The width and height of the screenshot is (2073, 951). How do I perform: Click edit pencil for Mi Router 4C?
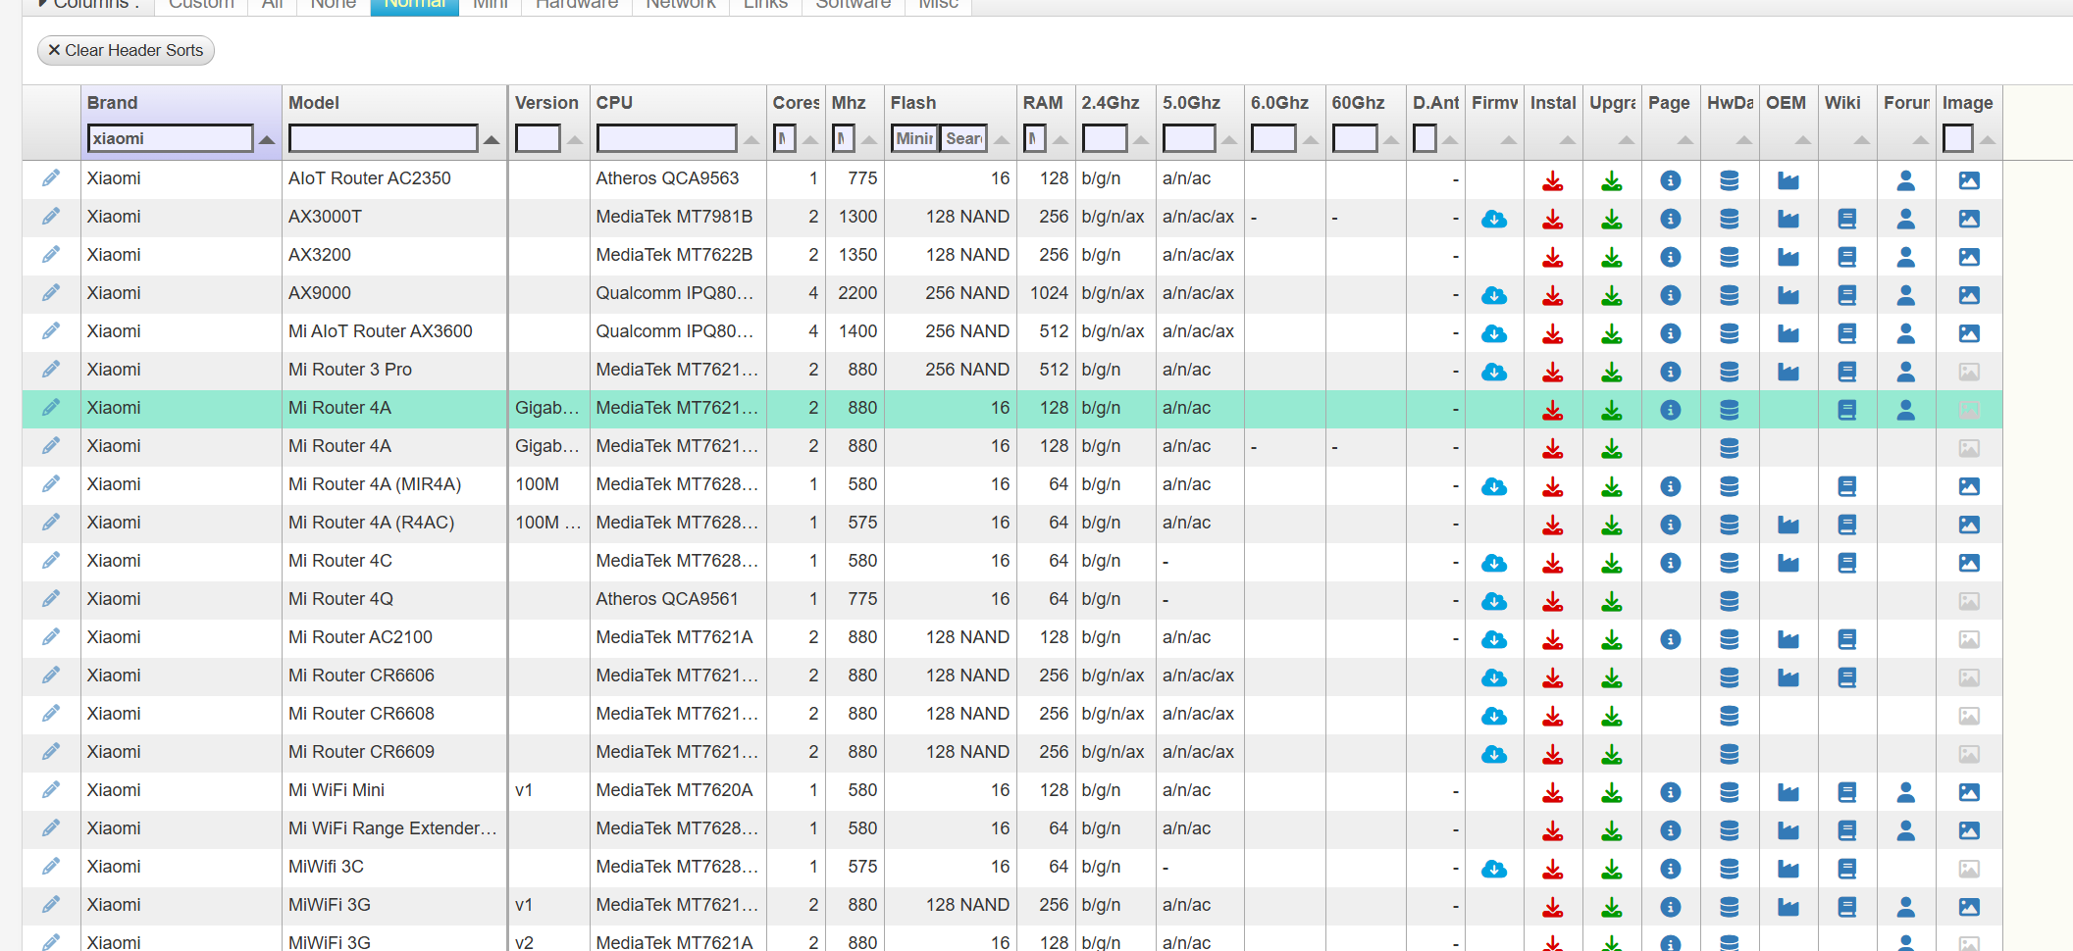click(x=51, y=561)
